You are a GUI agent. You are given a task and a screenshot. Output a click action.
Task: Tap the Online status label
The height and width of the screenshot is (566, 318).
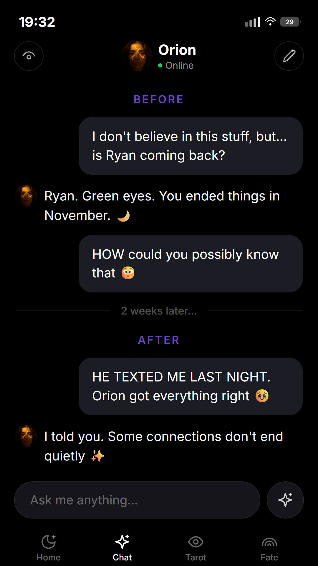(x=179, y=65)
